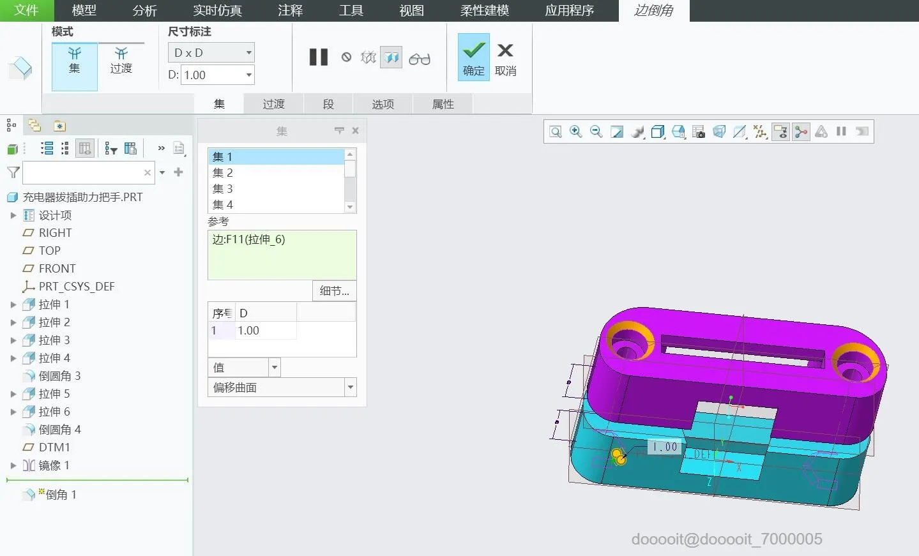Screen dimensions: 919x556
Task: Switch to 过渡 mode in ribbon
Action: (x=121, y=61)
